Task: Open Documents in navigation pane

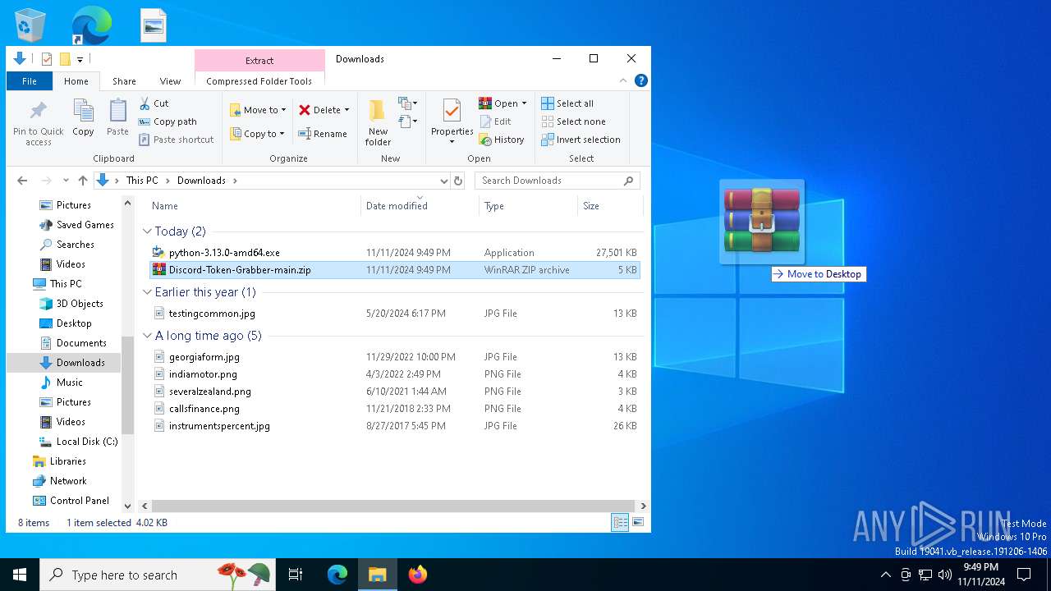Action: (x=80, y=343)
